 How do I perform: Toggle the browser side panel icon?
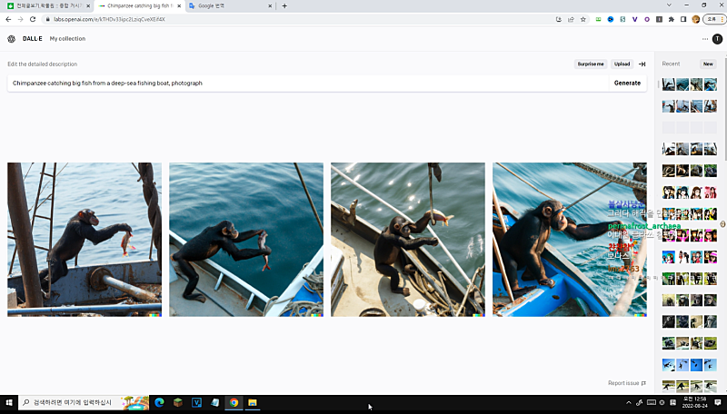683,19
